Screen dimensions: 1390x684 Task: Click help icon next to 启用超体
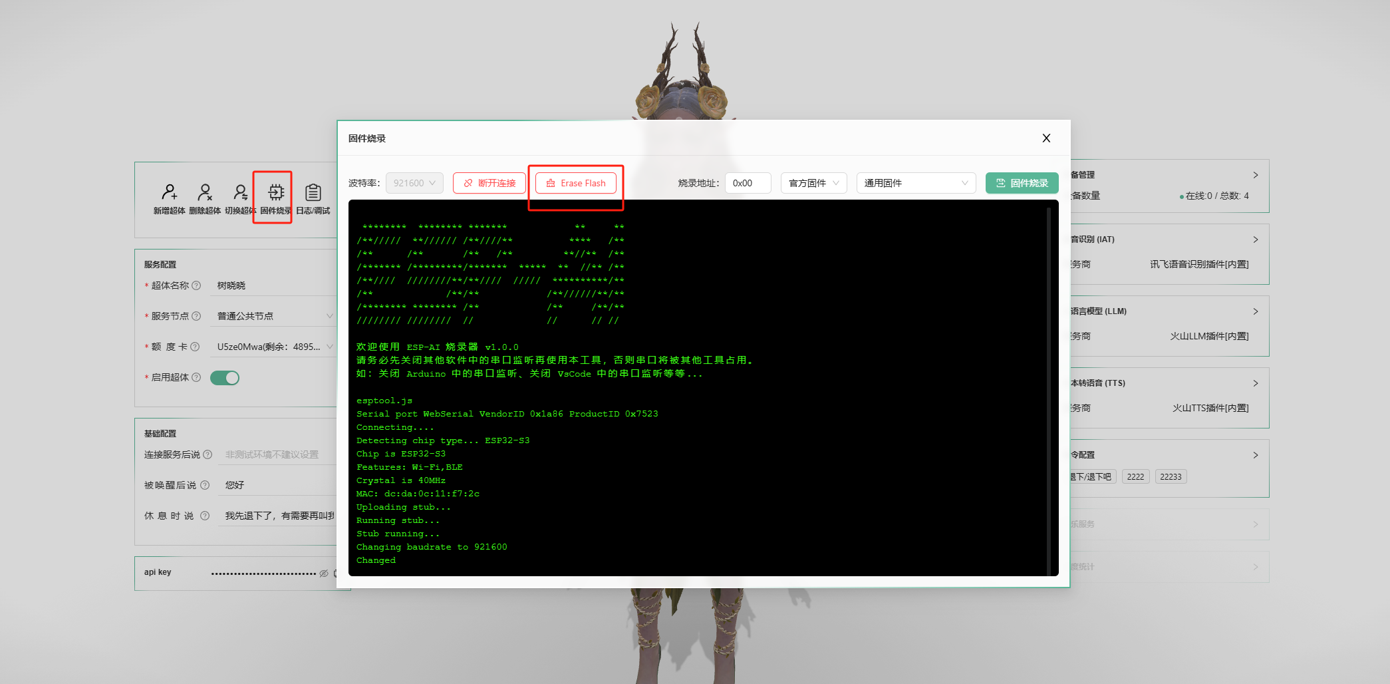click(196, 377)
